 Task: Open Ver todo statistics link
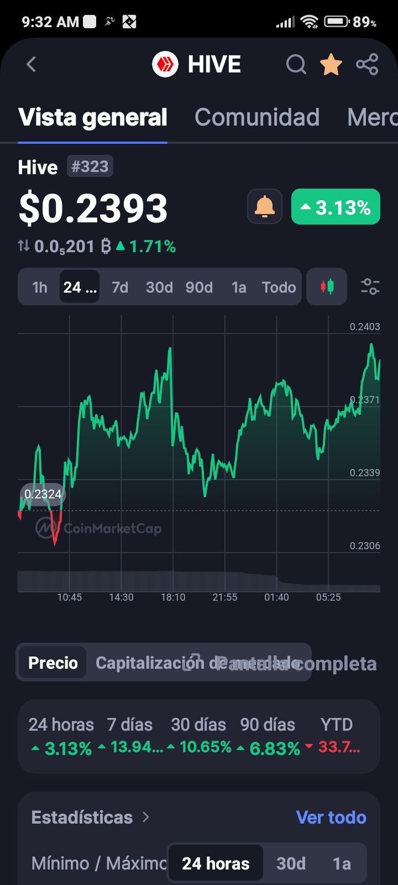pyautogui.click(x=331, y=817)
